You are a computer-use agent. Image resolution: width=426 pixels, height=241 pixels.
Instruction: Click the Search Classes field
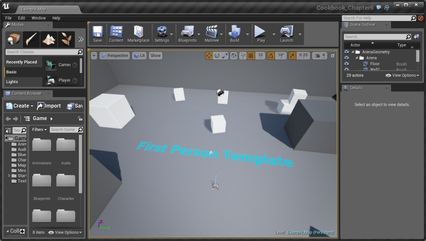[x=44, y=52]
